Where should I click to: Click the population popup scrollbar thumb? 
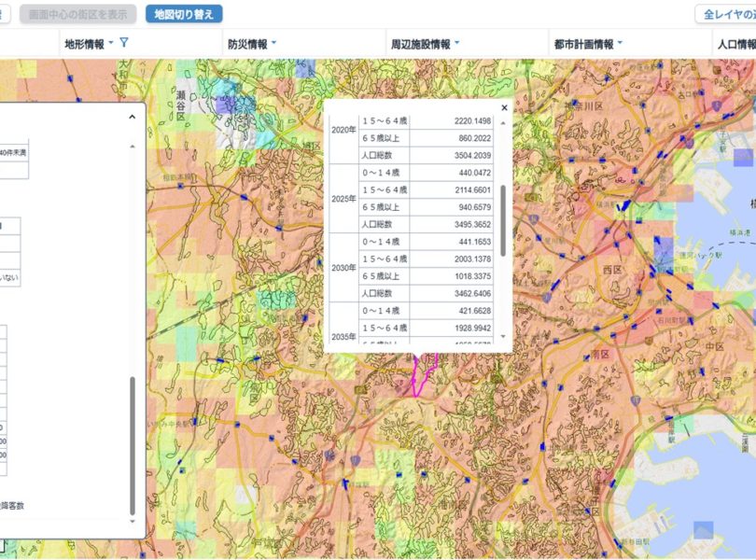coord(504,219)
